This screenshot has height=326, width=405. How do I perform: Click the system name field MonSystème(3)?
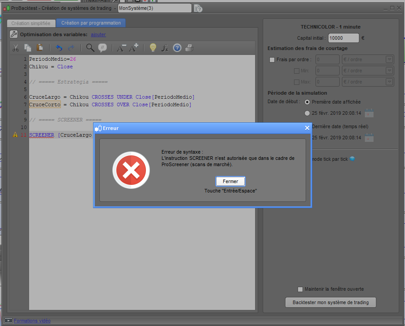click(155, 8)
